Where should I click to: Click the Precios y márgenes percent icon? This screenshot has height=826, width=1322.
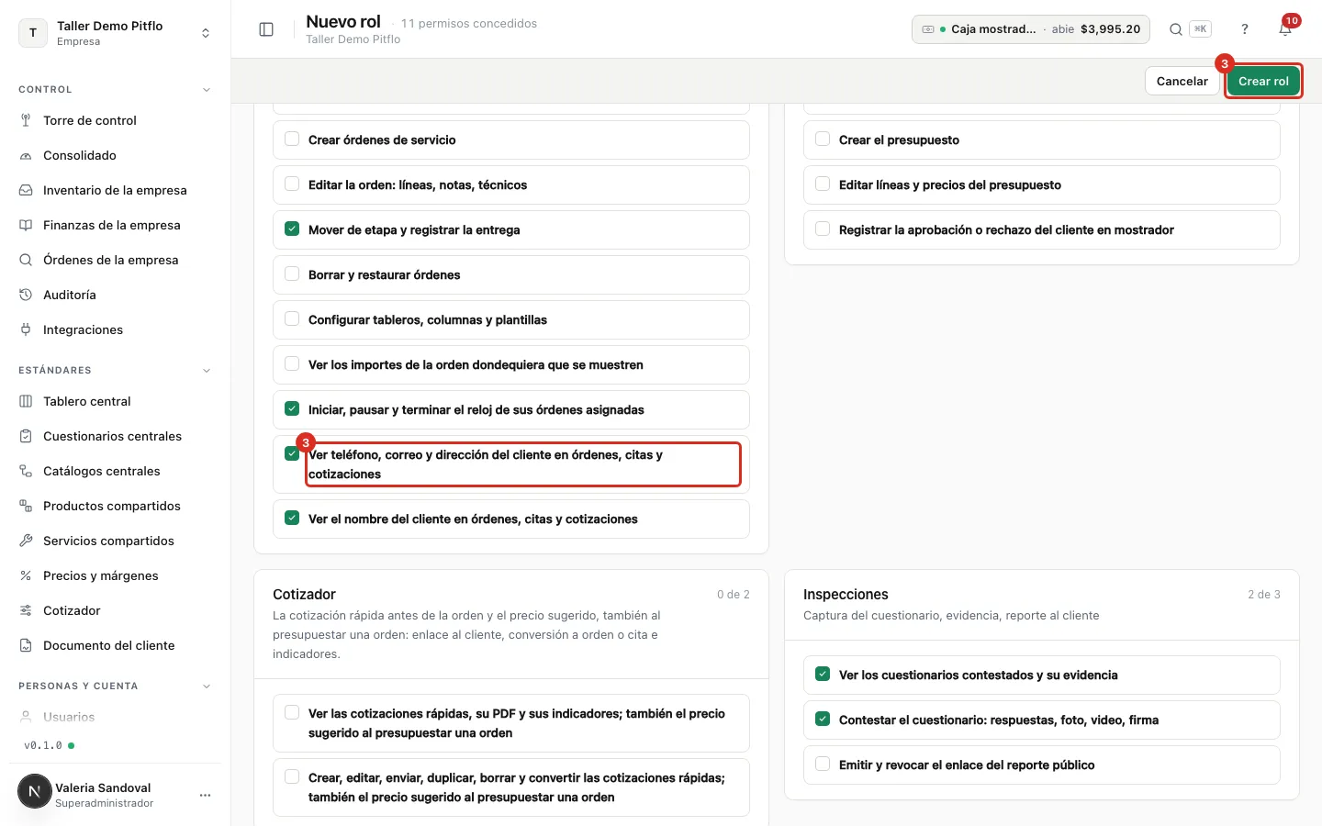tap(26, 575)
